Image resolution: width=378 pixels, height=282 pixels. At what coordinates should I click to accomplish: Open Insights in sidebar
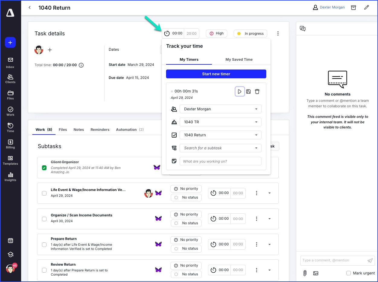[x=10, y=177]
